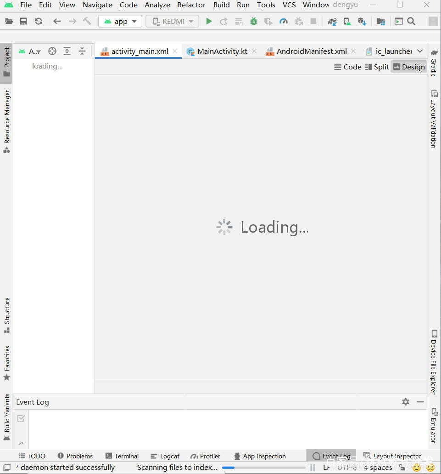Change indent setting 4 spaces
Screen dimensions: 441x474
pos(378,468)
